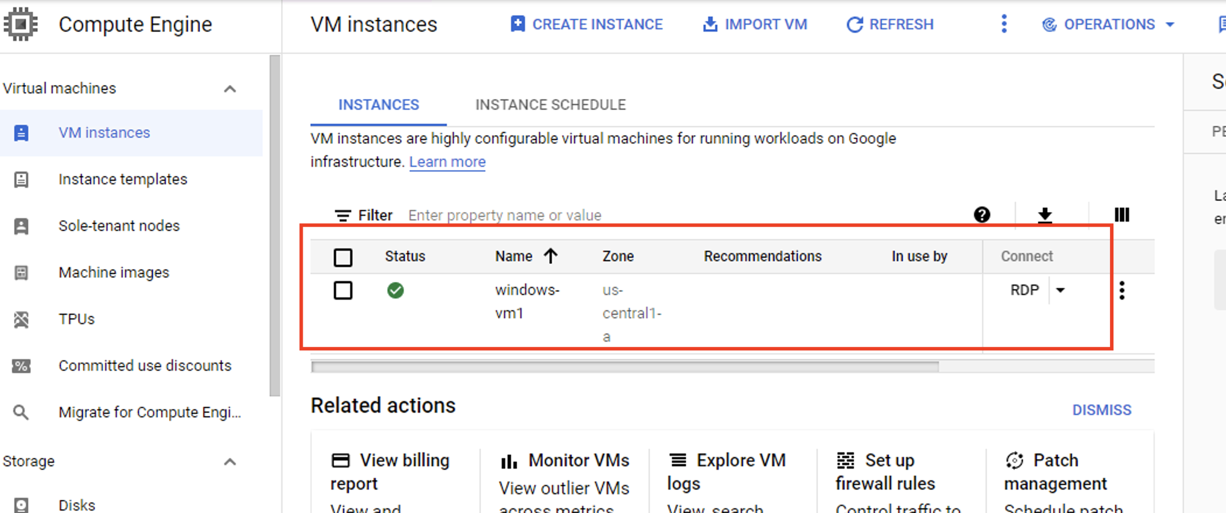Screen dimensions: 1226x513
Task: Open VM instances in sidebar
Action: [131, 133]
